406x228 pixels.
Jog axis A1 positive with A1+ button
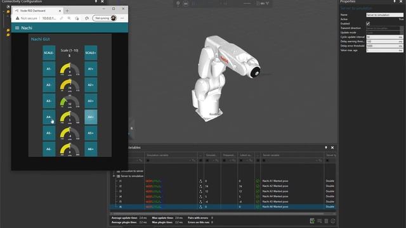tap(91, 69)
